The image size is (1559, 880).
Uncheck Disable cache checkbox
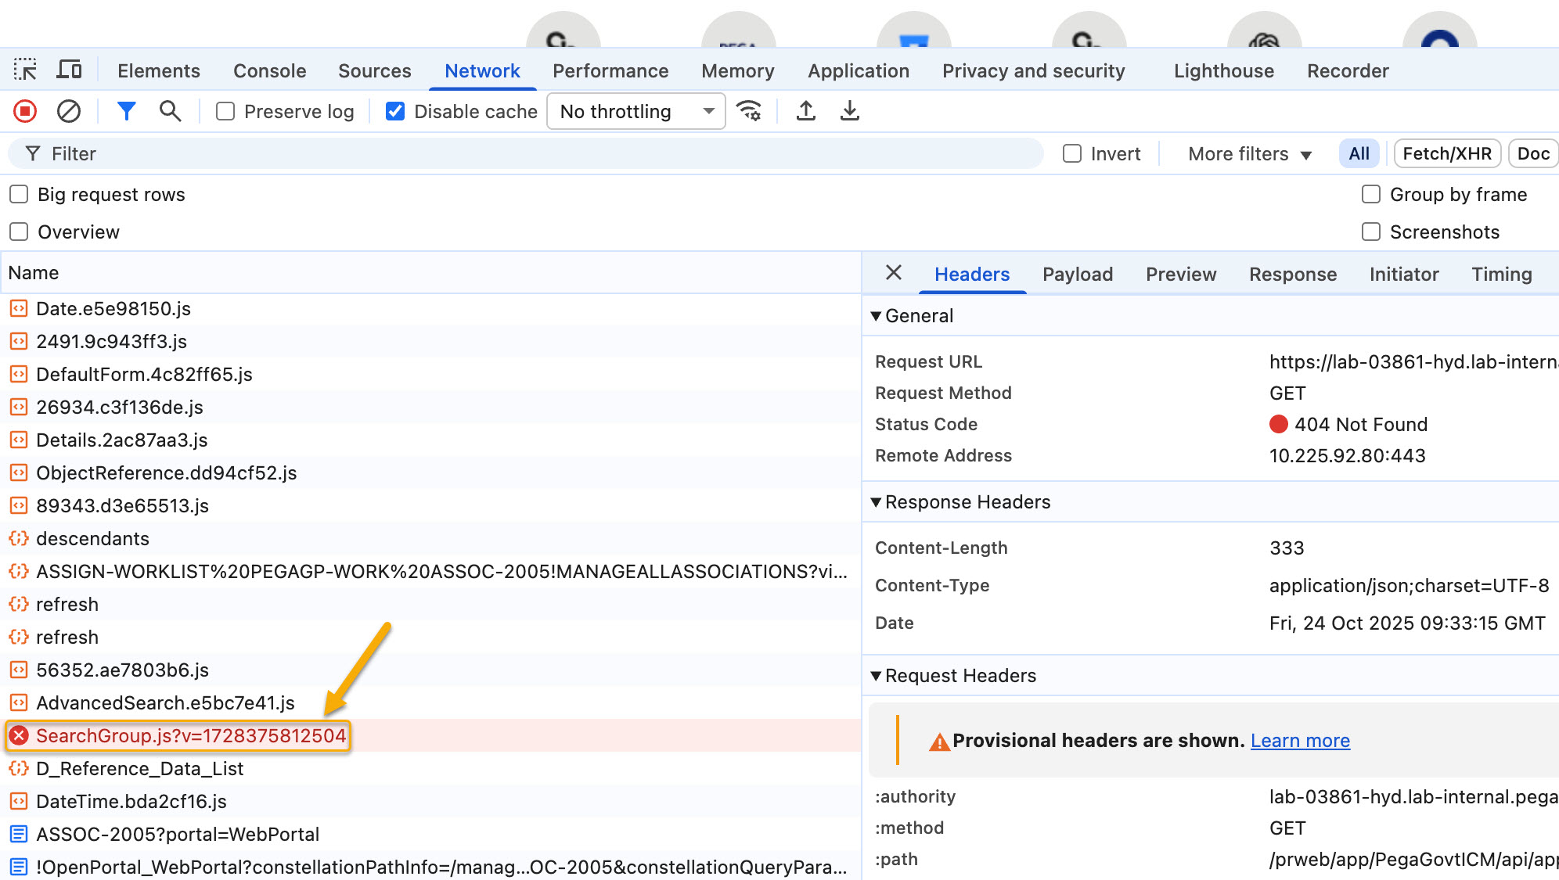tap(395, 111)
